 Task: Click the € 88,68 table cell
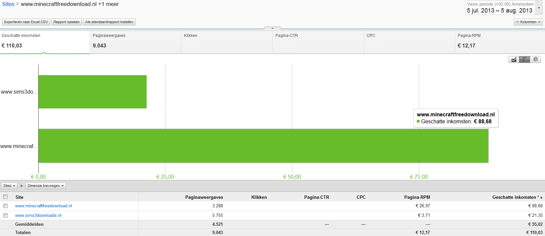[535, 206]
